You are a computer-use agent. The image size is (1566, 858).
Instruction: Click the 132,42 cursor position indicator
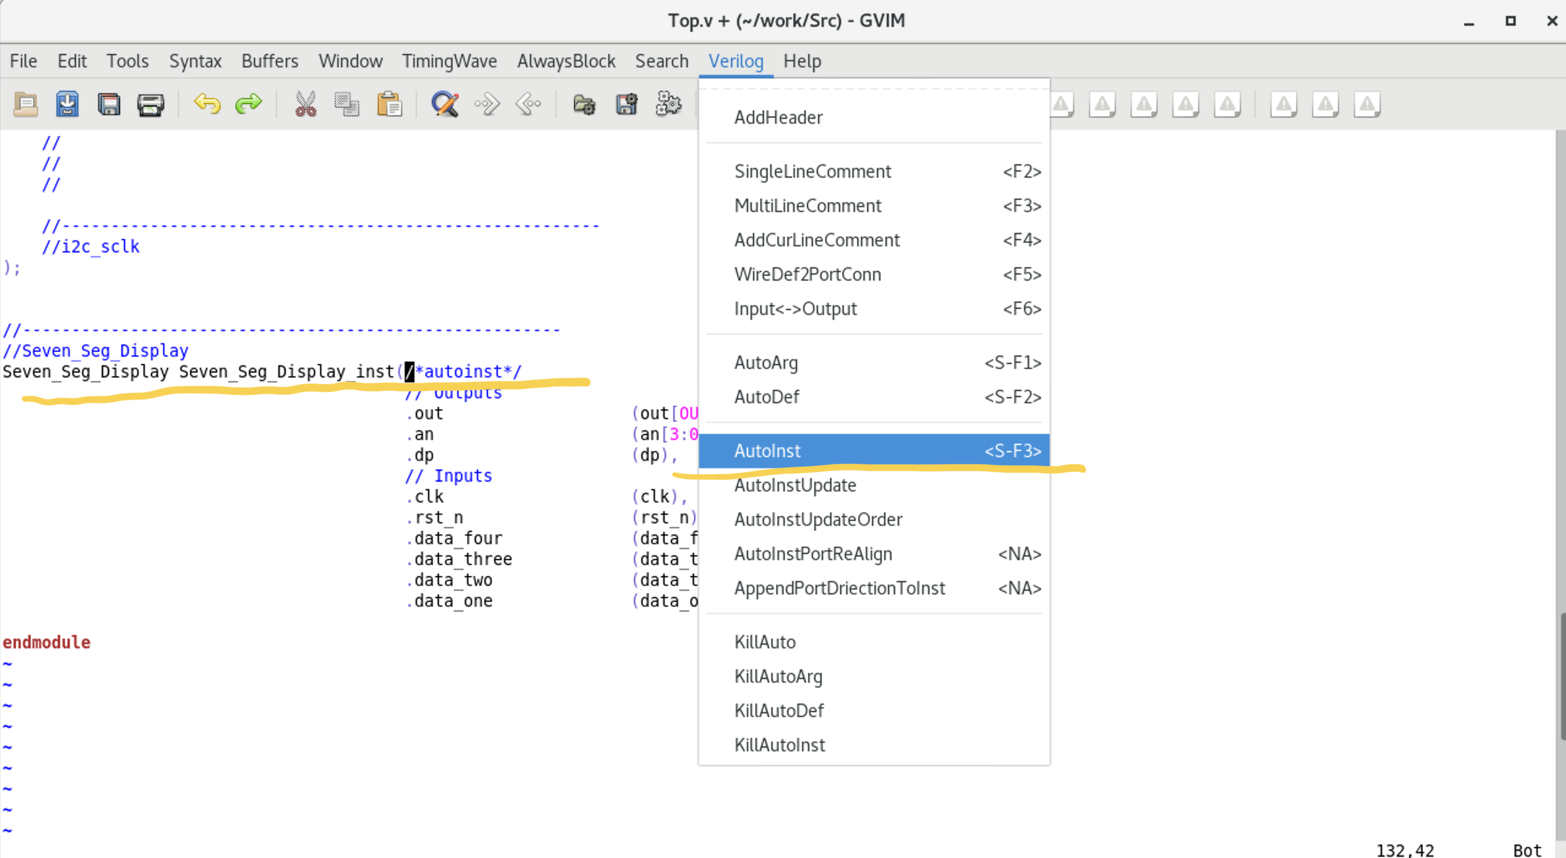(1405, 849)
